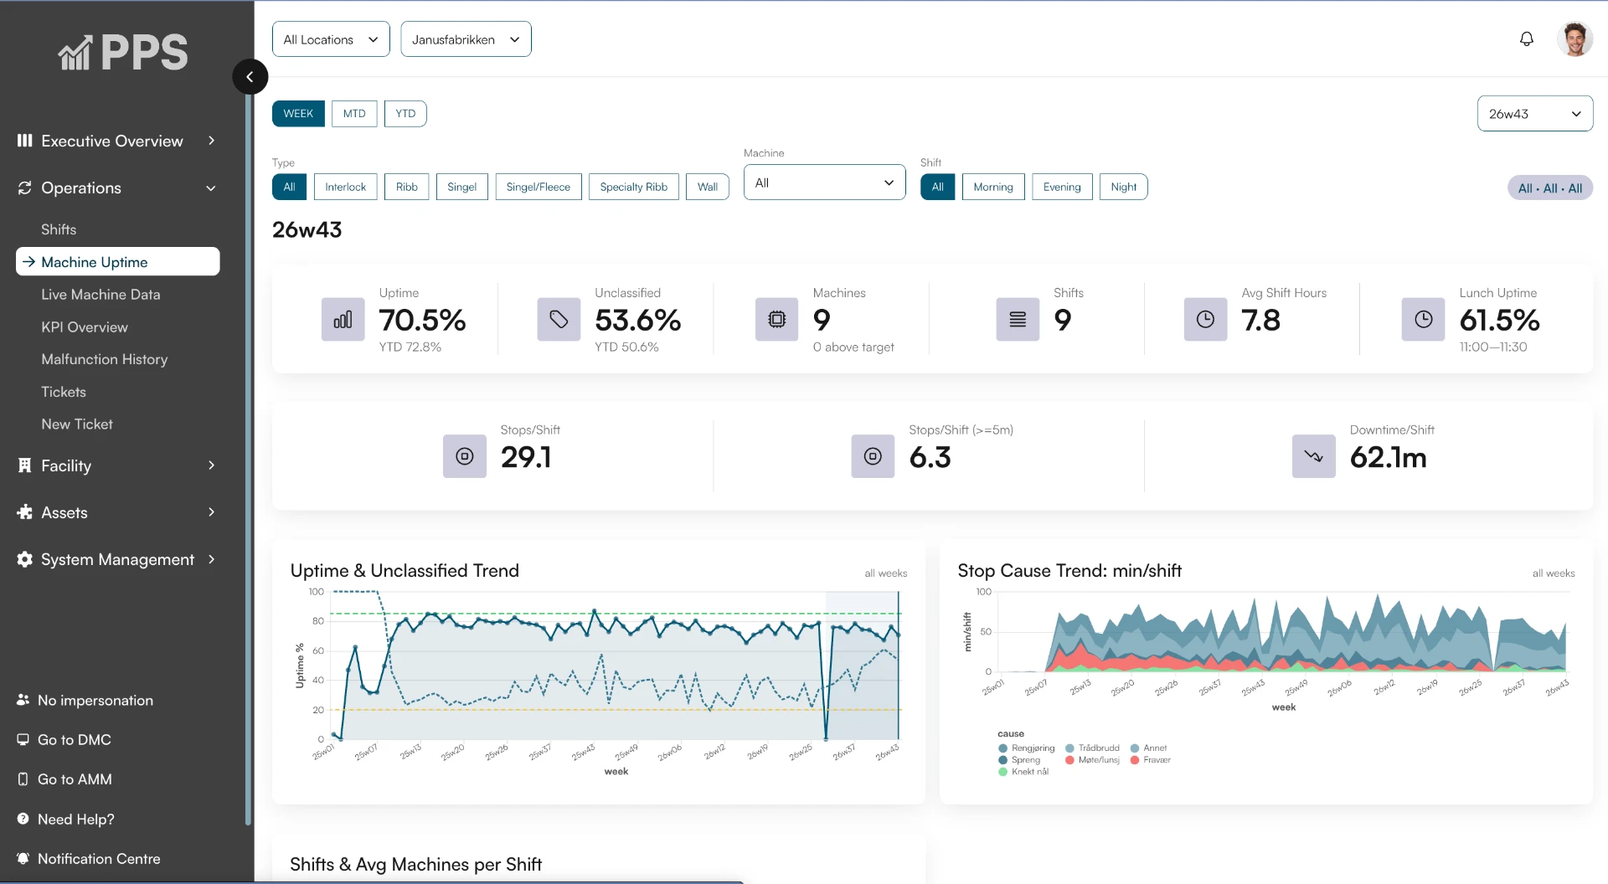
Task: Expand the Assets menu section
Action: (211, 512)
